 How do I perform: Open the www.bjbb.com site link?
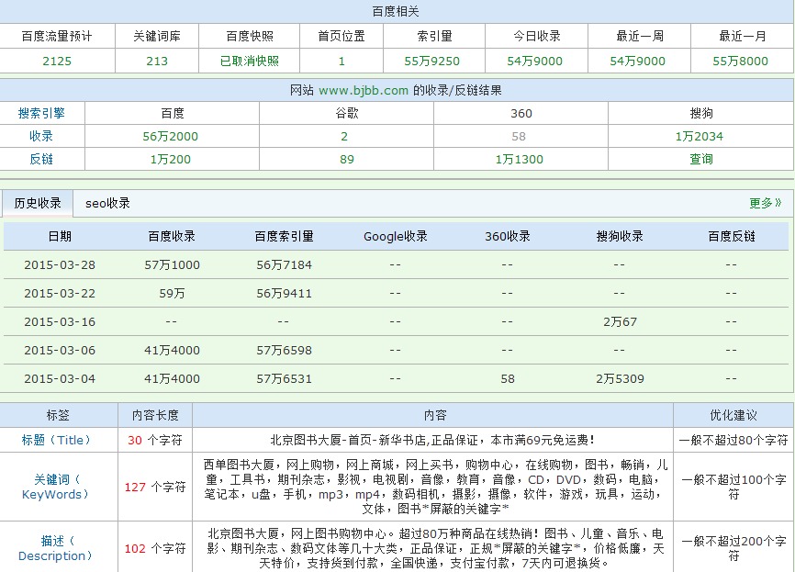[364, 90]
